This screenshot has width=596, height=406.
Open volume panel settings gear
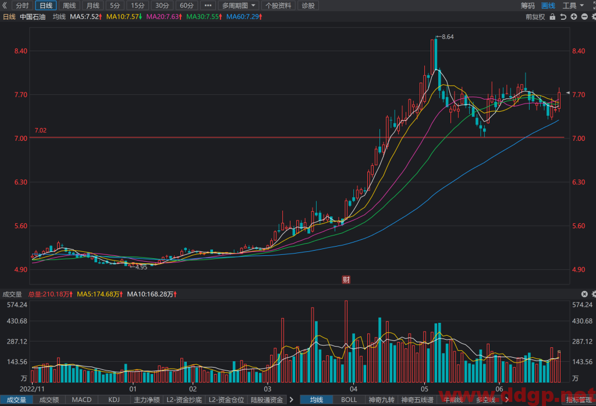click(594, 294)
